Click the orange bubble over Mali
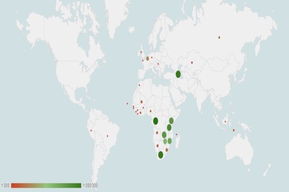The width and height of the screenshot is (289, 192). (142, 102)
